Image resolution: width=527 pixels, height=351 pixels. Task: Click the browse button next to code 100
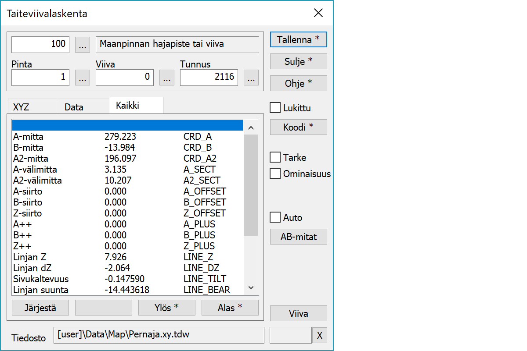(x=83, y=44)
